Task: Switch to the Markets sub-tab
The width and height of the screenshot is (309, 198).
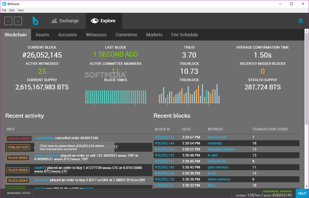Action: [154, 35]
